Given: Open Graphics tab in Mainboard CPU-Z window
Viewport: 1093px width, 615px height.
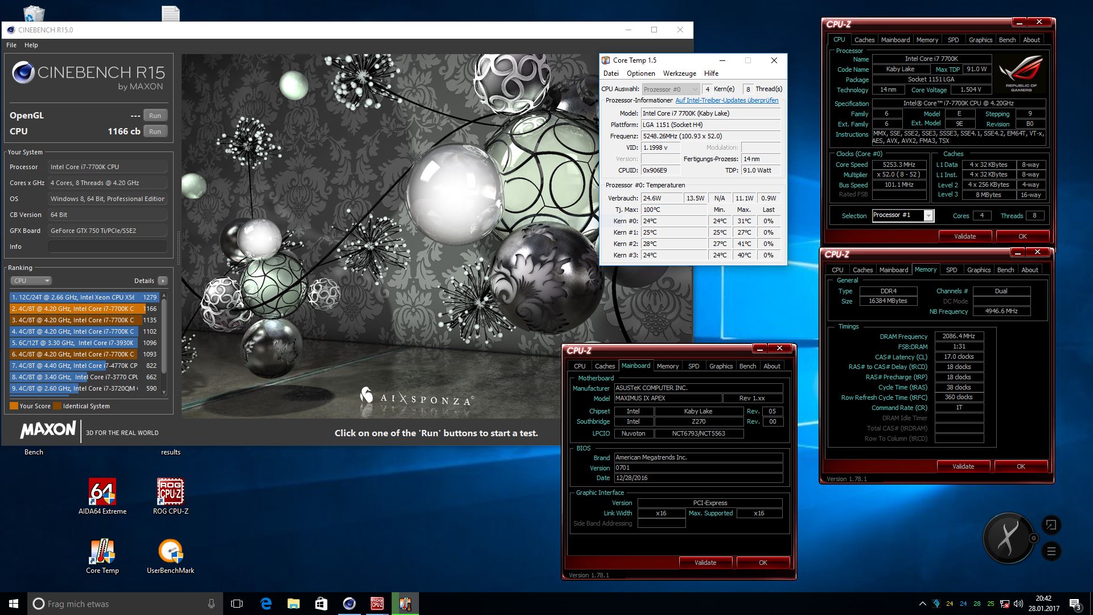Looking at the screenshot, I should (x=721, y=366).
